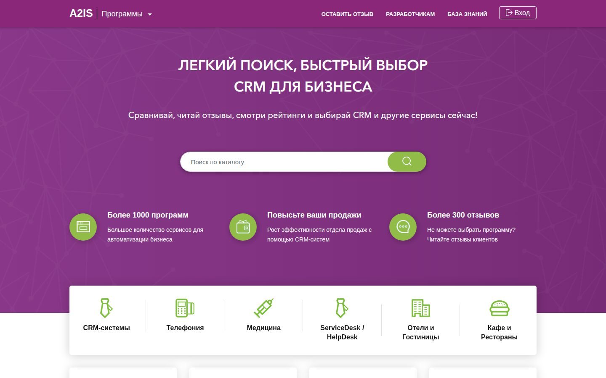
Task: Click the ЛЕГКИЙ ПОИСК, БЫСТРЫЙ ВЫБОР headline
Action: (303, 65)
